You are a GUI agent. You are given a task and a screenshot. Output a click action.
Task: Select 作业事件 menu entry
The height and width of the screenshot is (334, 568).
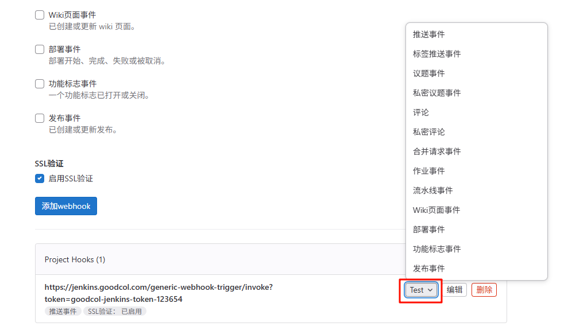[x=476, y=171]
